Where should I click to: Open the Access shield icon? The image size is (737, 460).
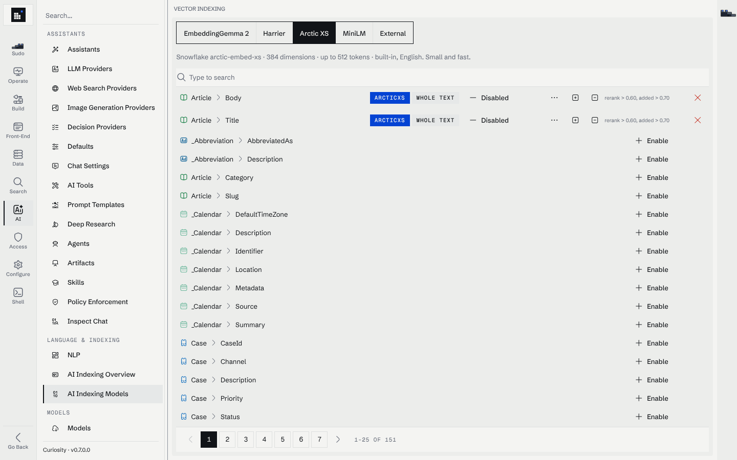coord(18,241)
